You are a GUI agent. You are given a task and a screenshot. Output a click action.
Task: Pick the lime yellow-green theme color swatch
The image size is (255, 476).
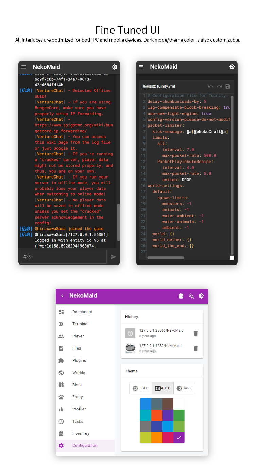point(145,438)
